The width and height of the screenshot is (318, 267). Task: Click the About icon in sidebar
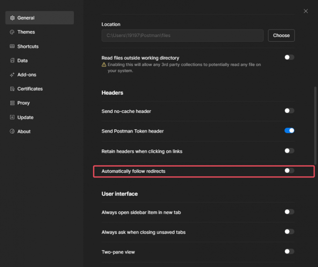point(12,132)
